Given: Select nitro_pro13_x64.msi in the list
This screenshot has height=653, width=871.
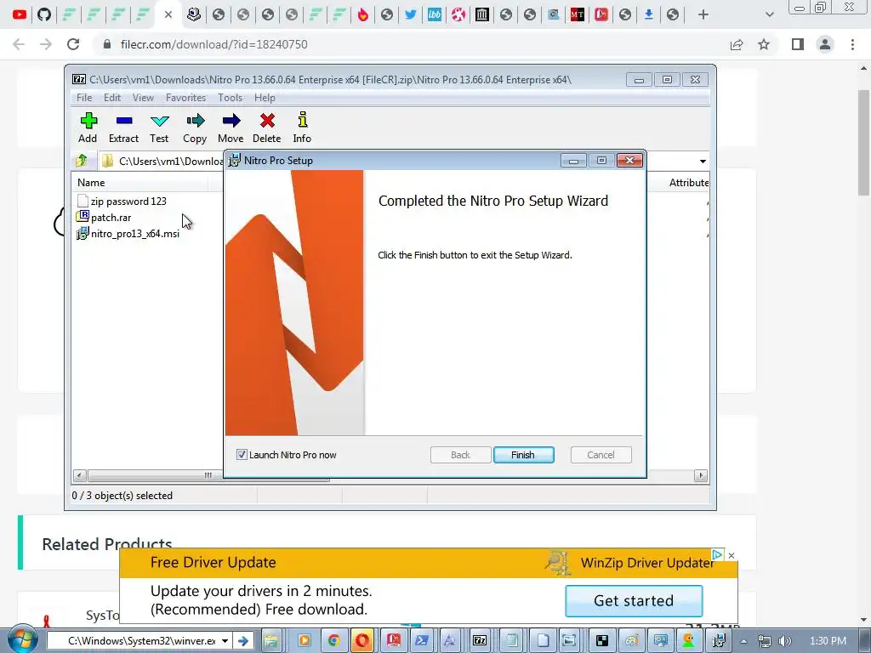Looking at the screenshot, I should [x=134, y=234].
